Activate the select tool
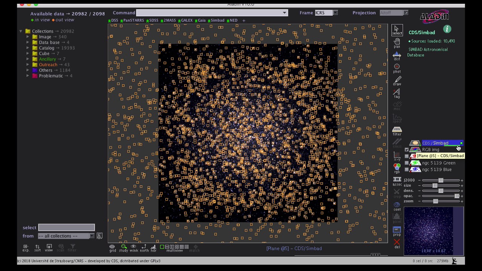The height and width of the screenshot is (271, 482). click(397, 30)
